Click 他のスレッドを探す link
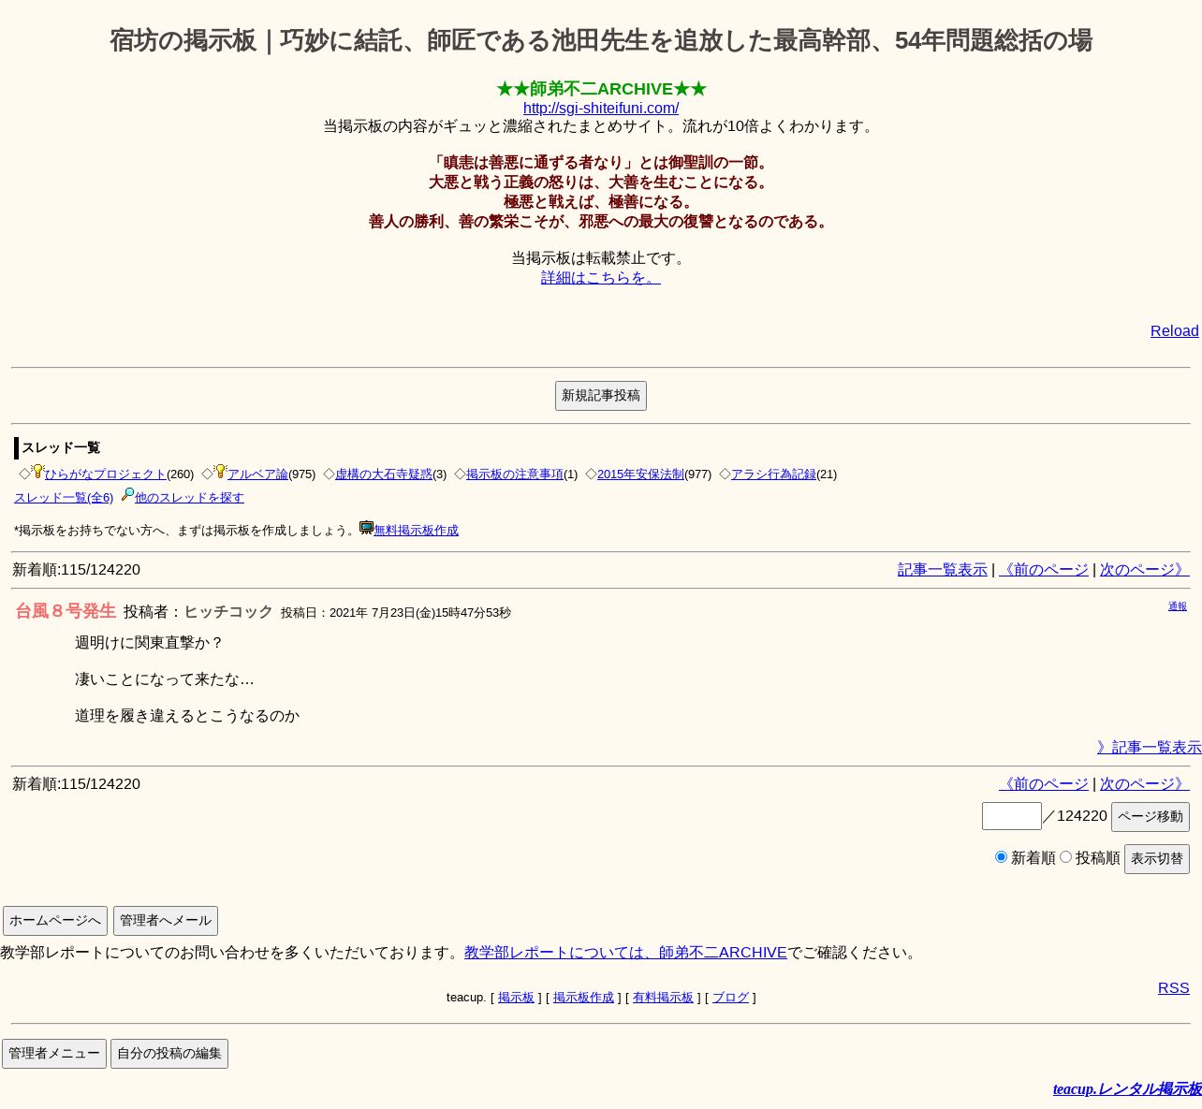1202x1109 pixels. pyautogui.click(x=189, y=498)
